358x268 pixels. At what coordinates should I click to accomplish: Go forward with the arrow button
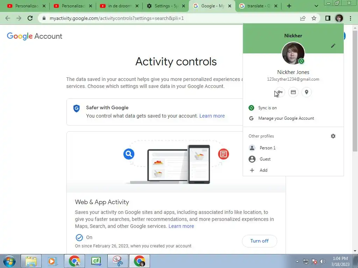pos(19,18)
